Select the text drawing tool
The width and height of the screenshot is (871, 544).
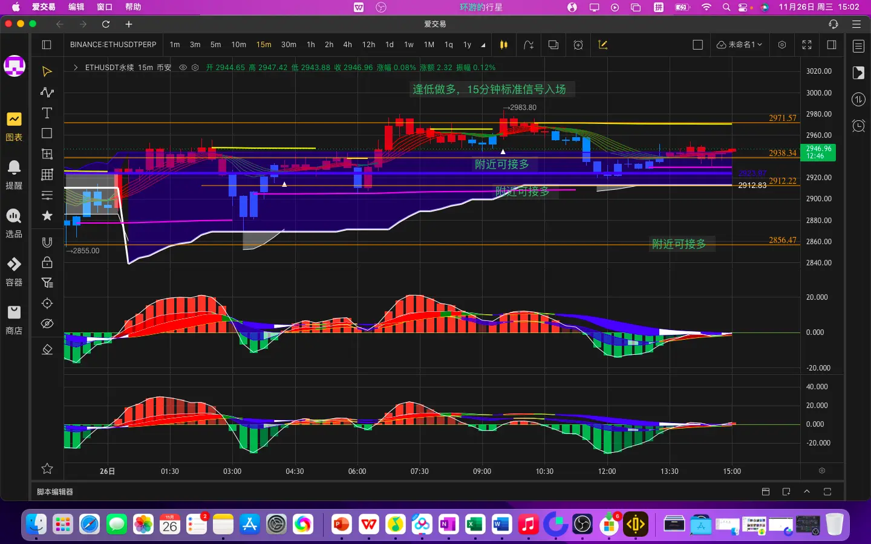(47, 113)
